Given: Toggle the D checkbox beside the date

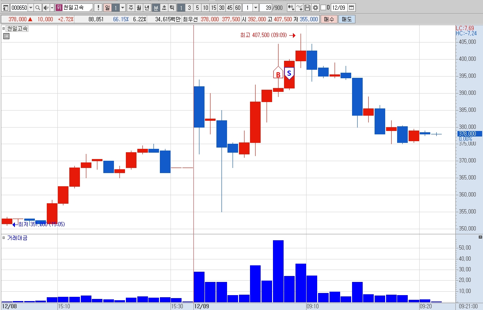Looking at the screenshot, I should [x=323, y=7].
